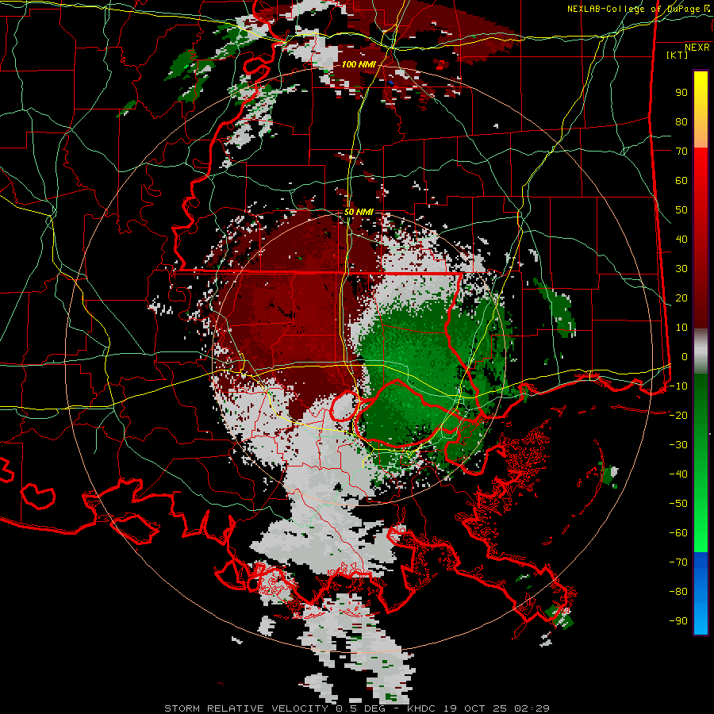Image resolution: width=714 pixels, height=714 pixels.
Task: Click the blue bottom segment of the color bar
Action: [701, 593]
